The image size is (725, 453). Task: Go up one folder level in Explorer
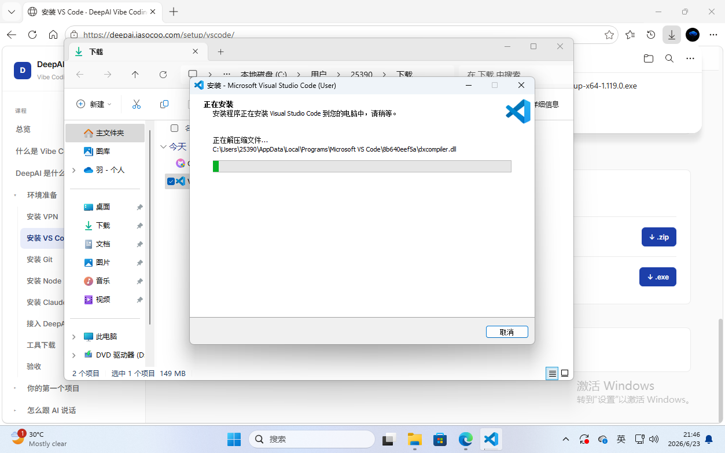point(135,75)
